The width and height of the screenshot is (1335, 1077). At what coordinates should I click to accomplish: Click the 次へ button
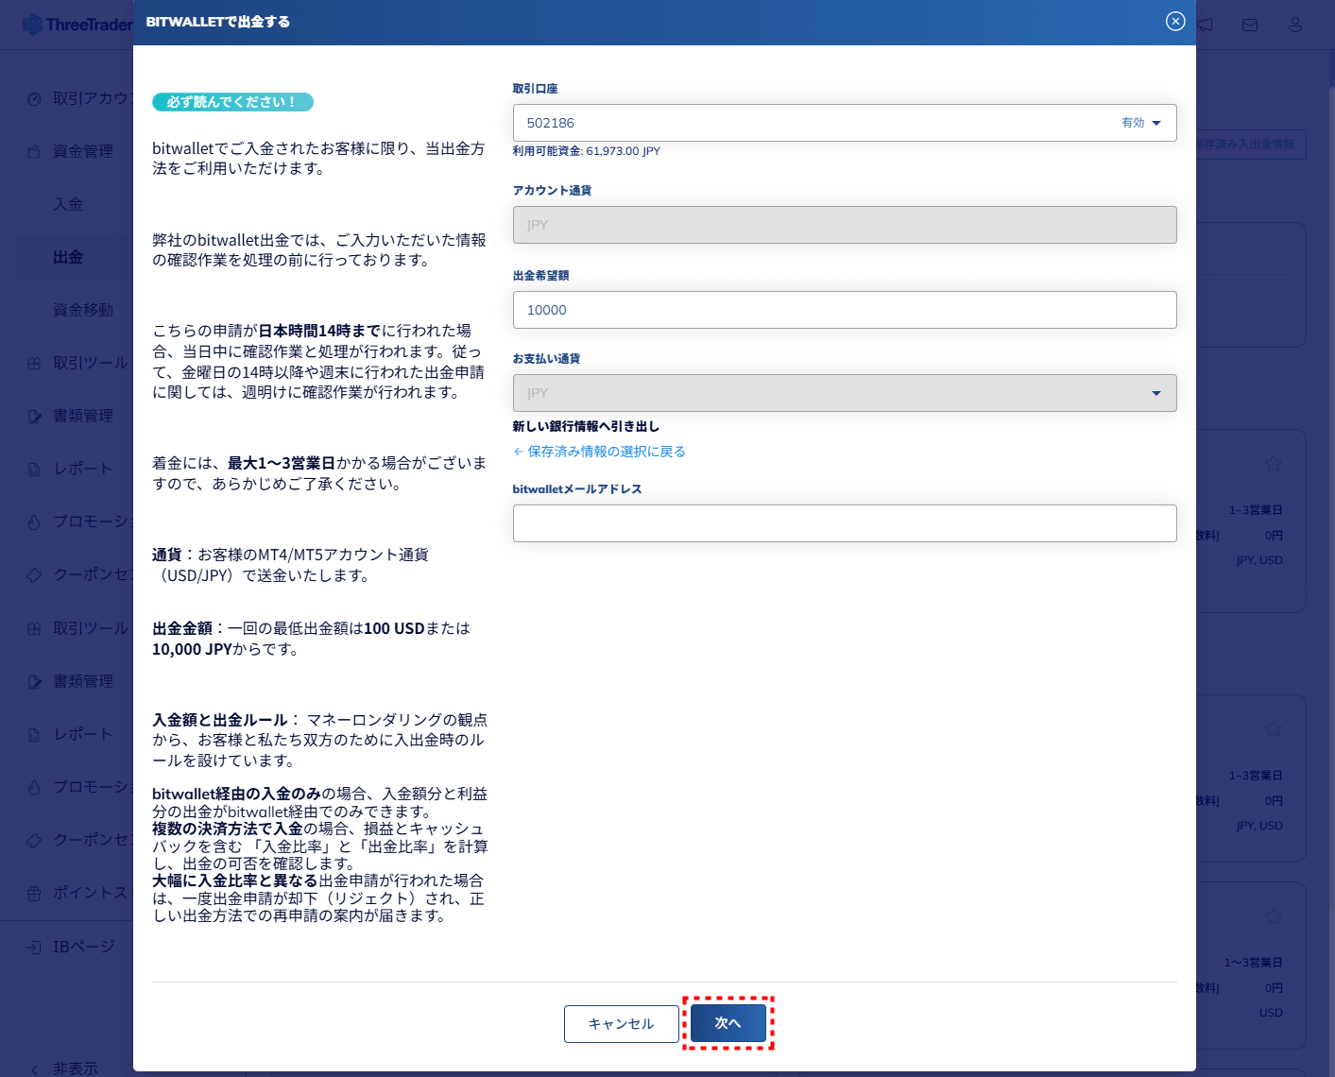point(727,1023)
